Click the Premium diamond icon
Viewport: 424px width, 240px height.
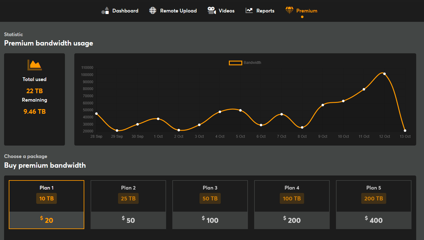(x=289, y=11)
